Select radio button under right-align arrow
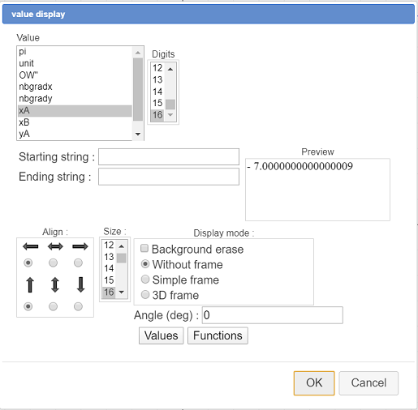418x410 pixels. (78, 263)
